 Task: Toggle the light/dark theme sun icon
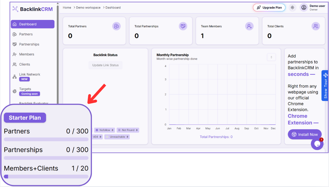[x=292, y=8]
